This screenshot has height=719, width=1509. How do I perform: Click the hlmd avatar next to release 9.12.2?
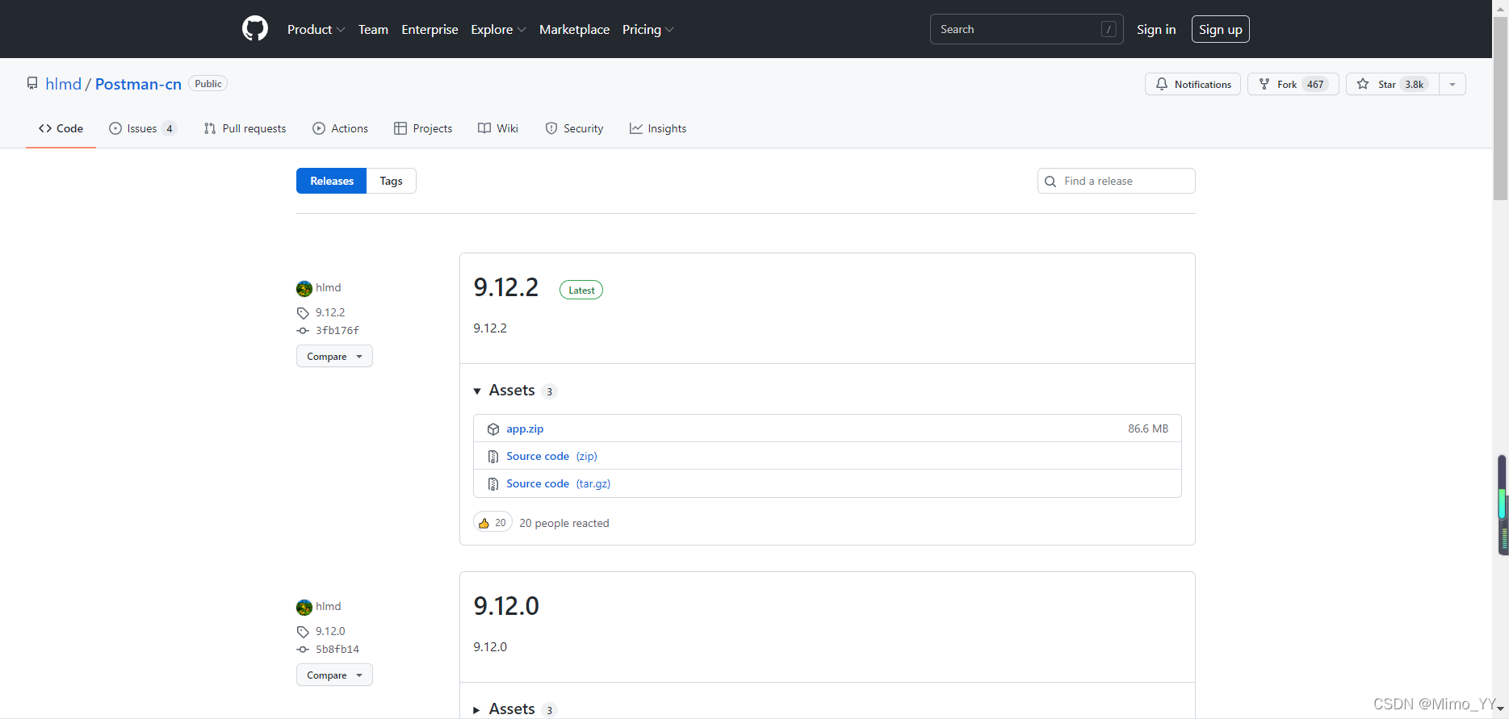(304, 288)
